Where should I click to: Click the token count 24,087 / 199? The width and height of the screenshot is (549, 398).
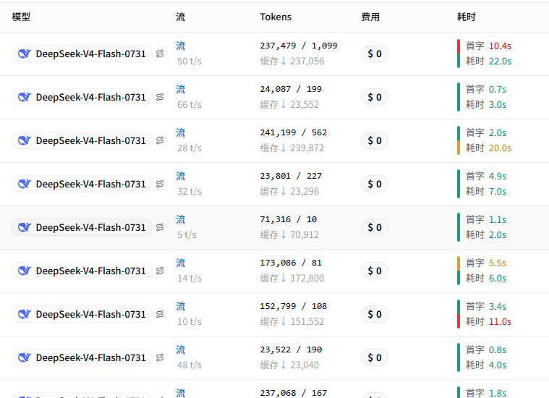pos(291,89)
